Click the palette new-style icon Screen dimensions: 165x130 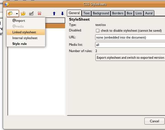pos(11,13)
